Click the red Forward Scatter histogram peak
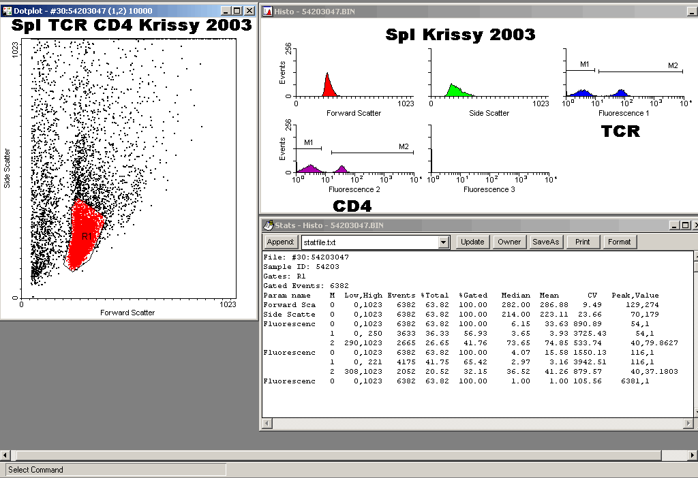This screenshot has width=698, height=478. pos(328,86)
